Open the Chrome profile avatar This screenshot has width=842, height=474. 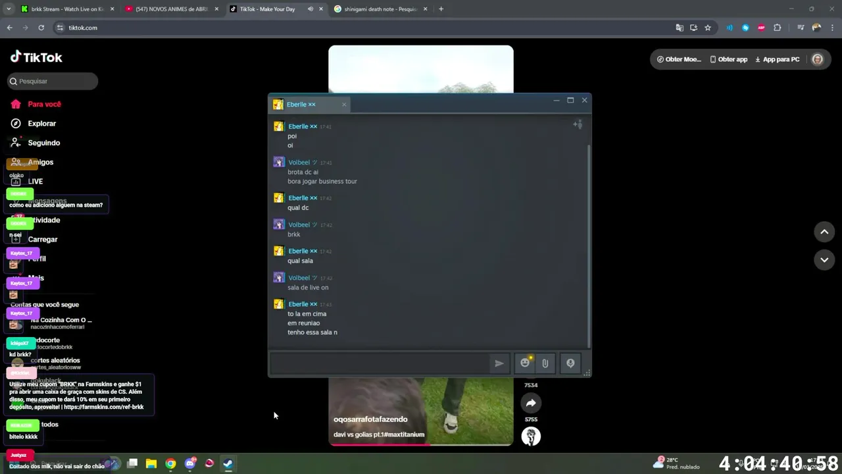click(x=816, y=28)
